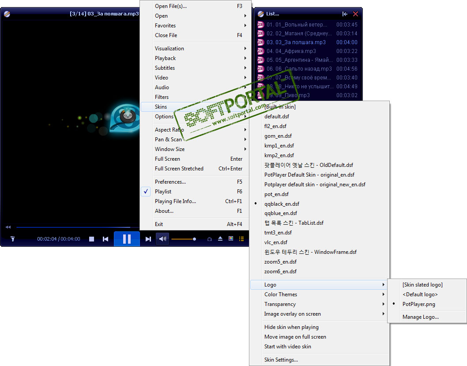Toggle Hide skin when playing
This screenshot has height=366, width=467.
coord(319,327)
